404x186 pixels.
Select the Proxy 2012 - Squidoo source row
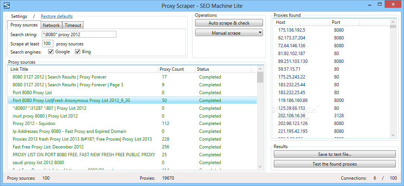tap(132, 124)
